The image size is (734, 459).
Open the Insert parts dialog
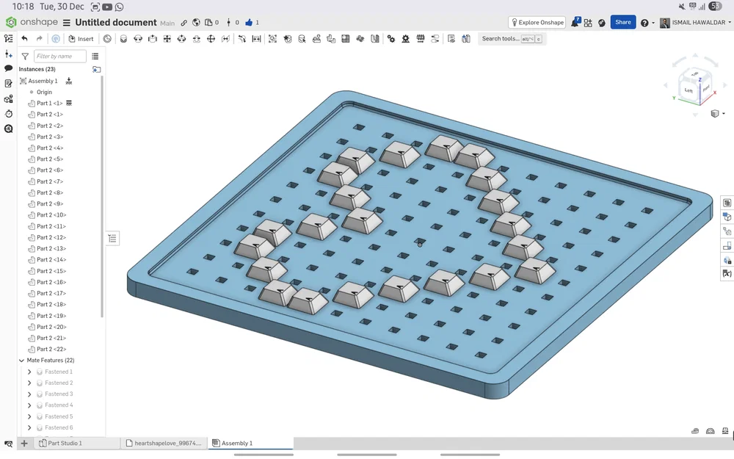[81, 39]
